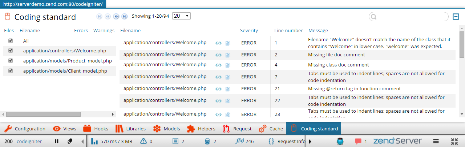The height and width of the screenshot is (147, 465).
Task: Toggle the All files checkbox
Action: tap(11, 41)
